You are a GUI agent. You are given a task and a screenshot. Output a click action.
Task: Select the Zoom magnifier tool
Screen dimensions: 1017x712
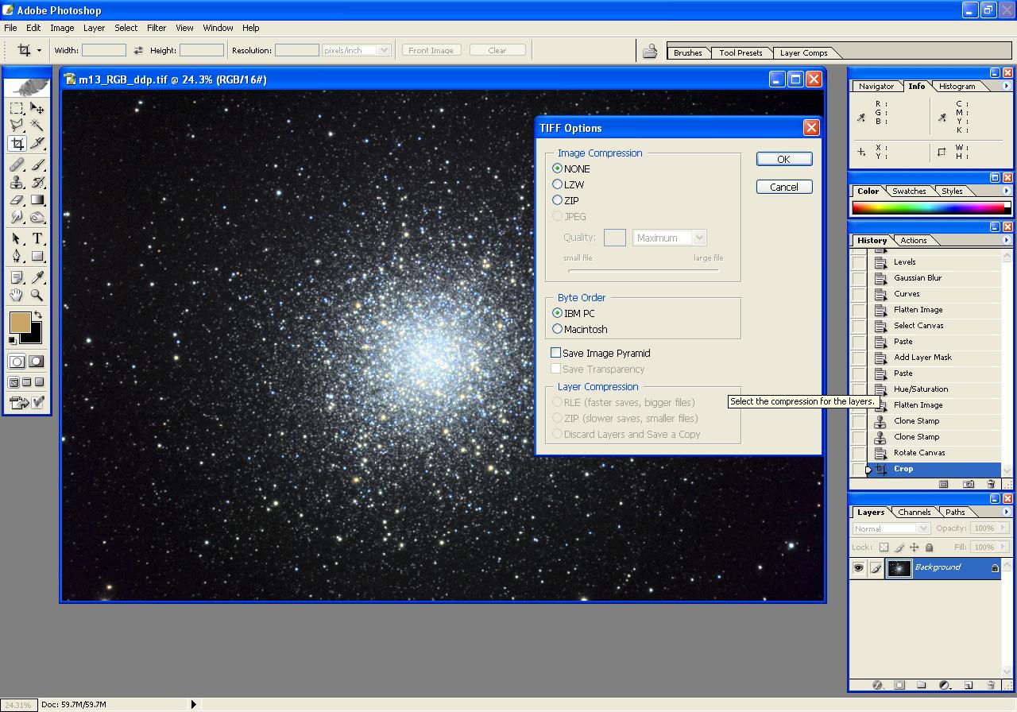pos(37,295)
